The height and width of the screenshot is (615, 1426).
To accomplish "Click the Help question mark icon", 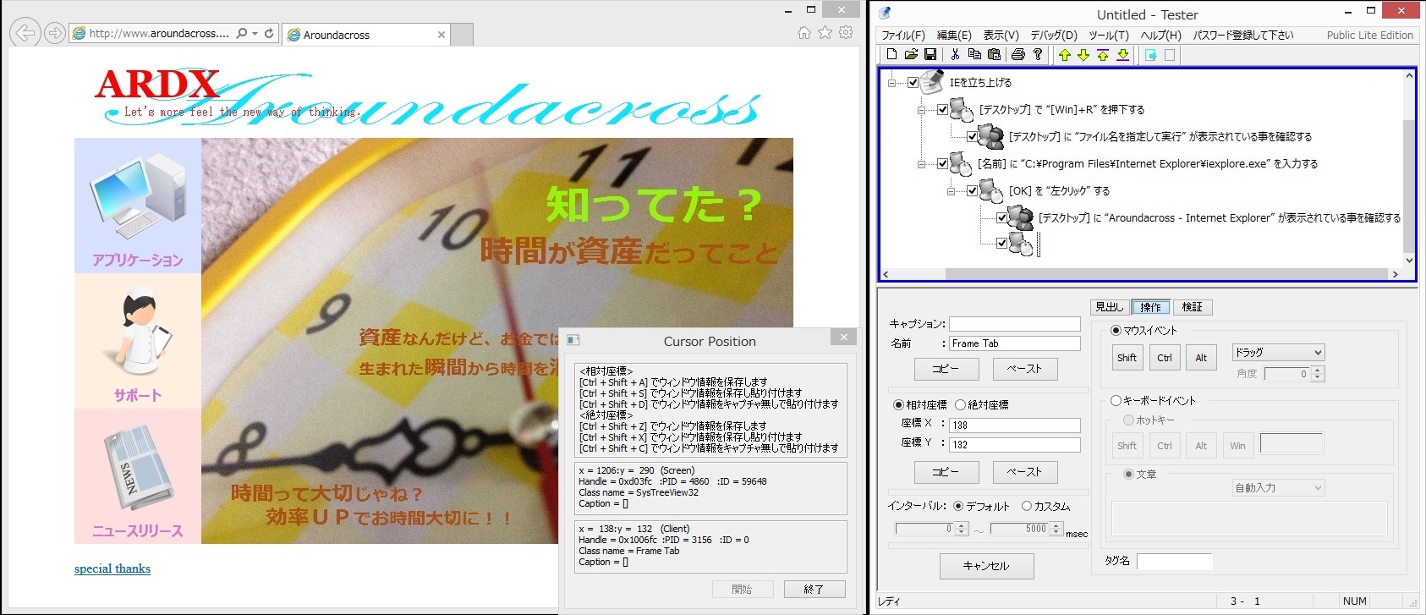I will click(1038, 55).
